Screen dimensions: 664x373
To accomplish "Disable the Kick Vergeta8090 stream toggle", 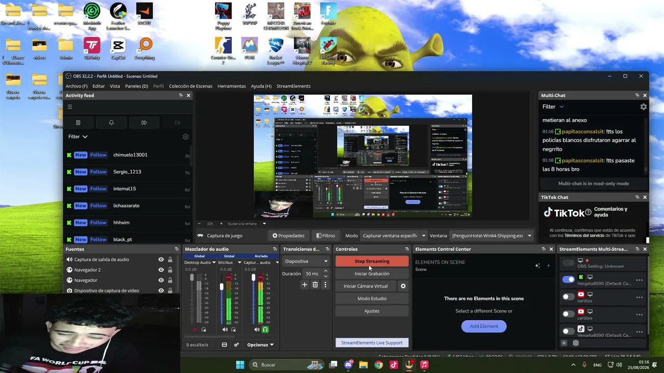I will coord(569,280).
